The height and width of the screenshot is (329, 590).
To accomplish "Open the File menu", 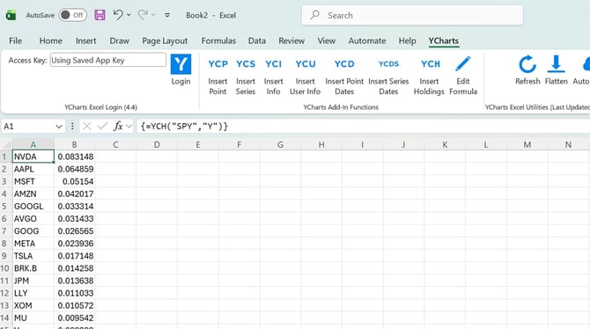I will pyautogui.click(x=16, y=40).
